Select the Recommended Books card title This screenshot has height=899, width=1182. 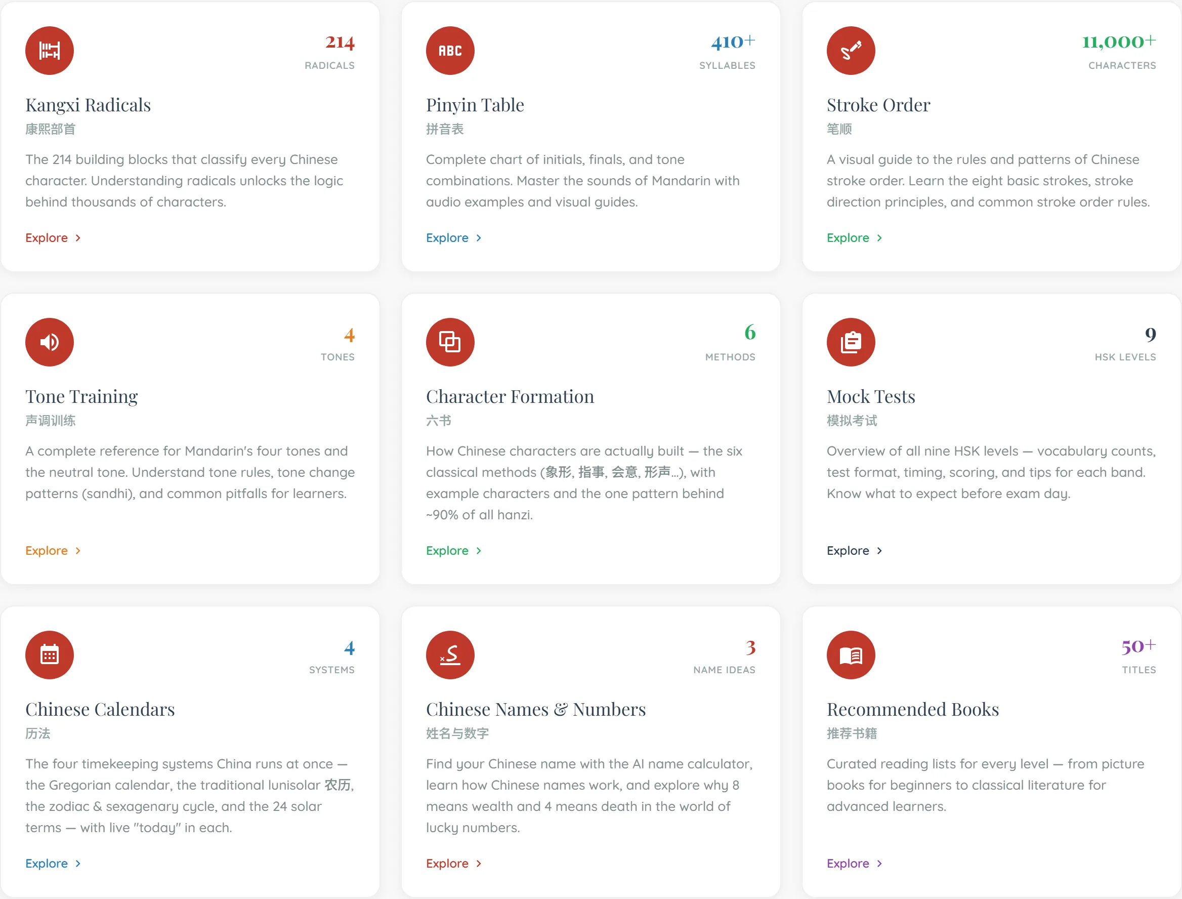(x=912, y=710)
